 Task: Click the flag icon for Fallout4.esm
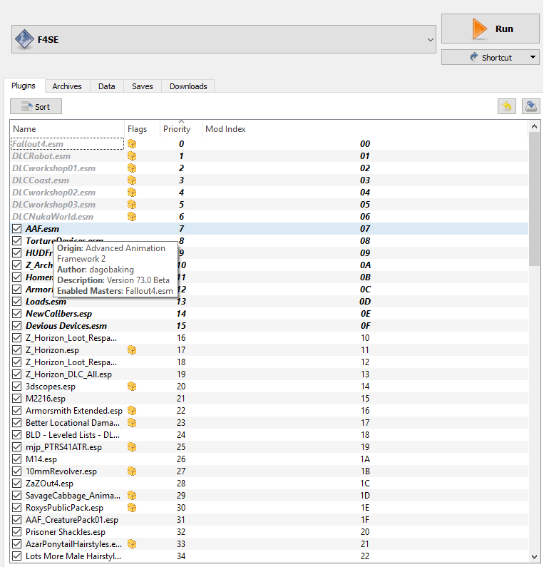point(132,144)
